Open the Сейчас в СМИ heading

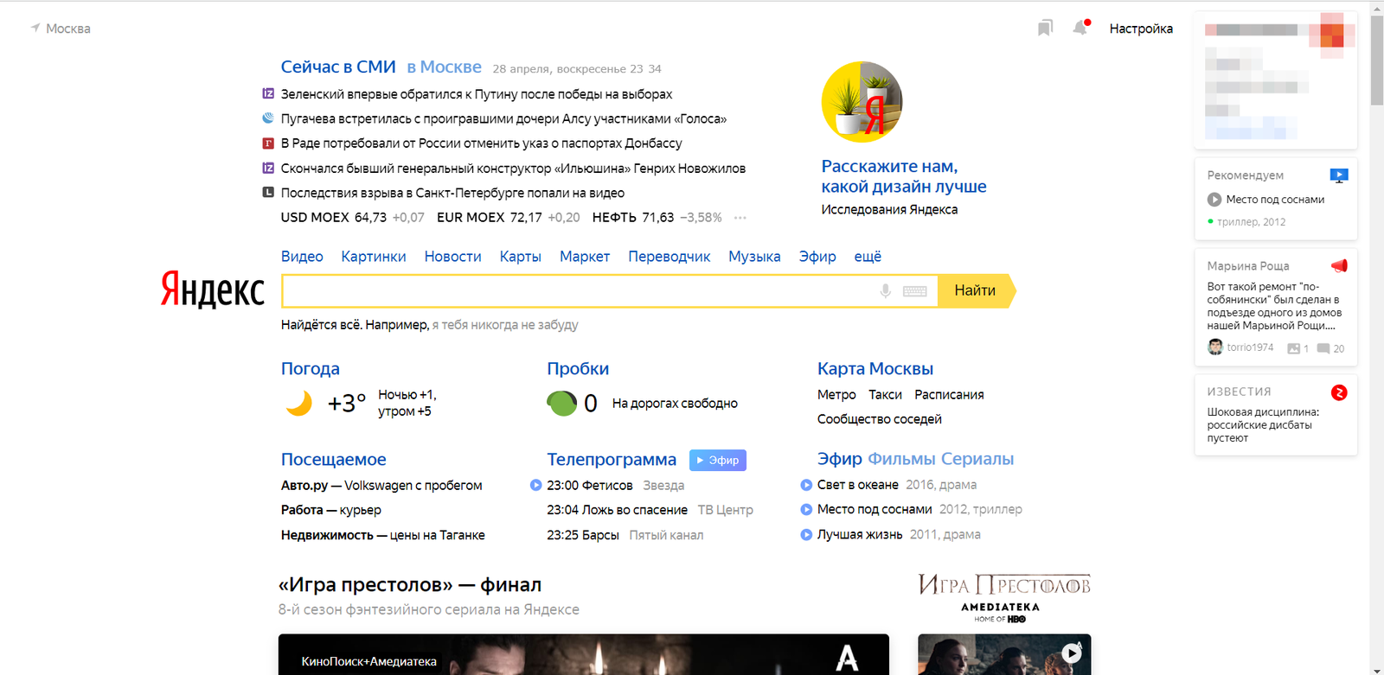coord(338,67)
